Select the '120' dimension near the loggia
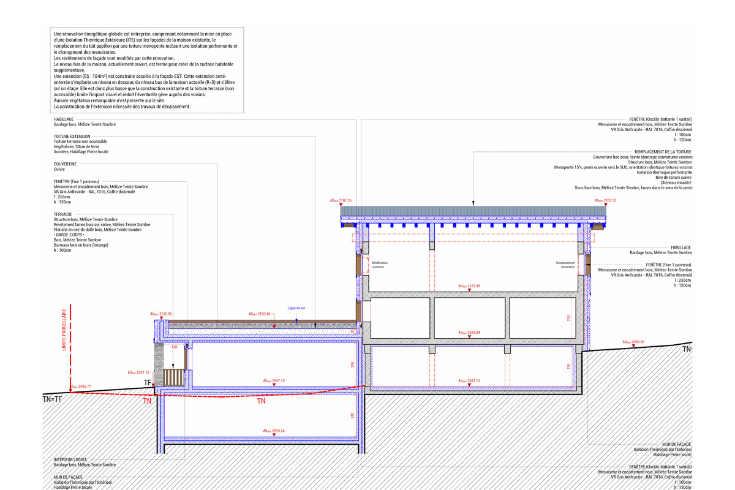Viewport: 735px width, 490px height. pyautogui.click(x=174, y=347)
